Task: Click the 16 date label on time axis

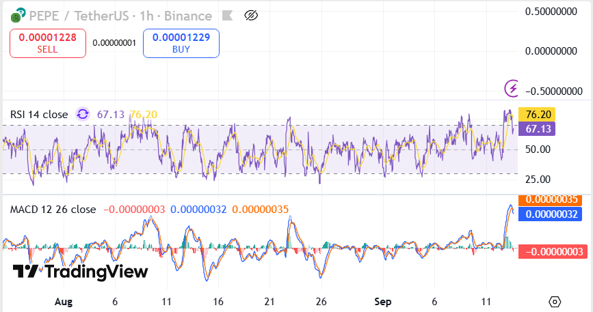Action: pos(218,302)
